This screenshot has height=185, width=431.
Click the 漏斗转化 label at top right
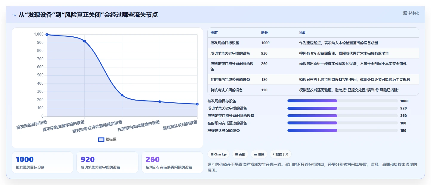(411, 13)
